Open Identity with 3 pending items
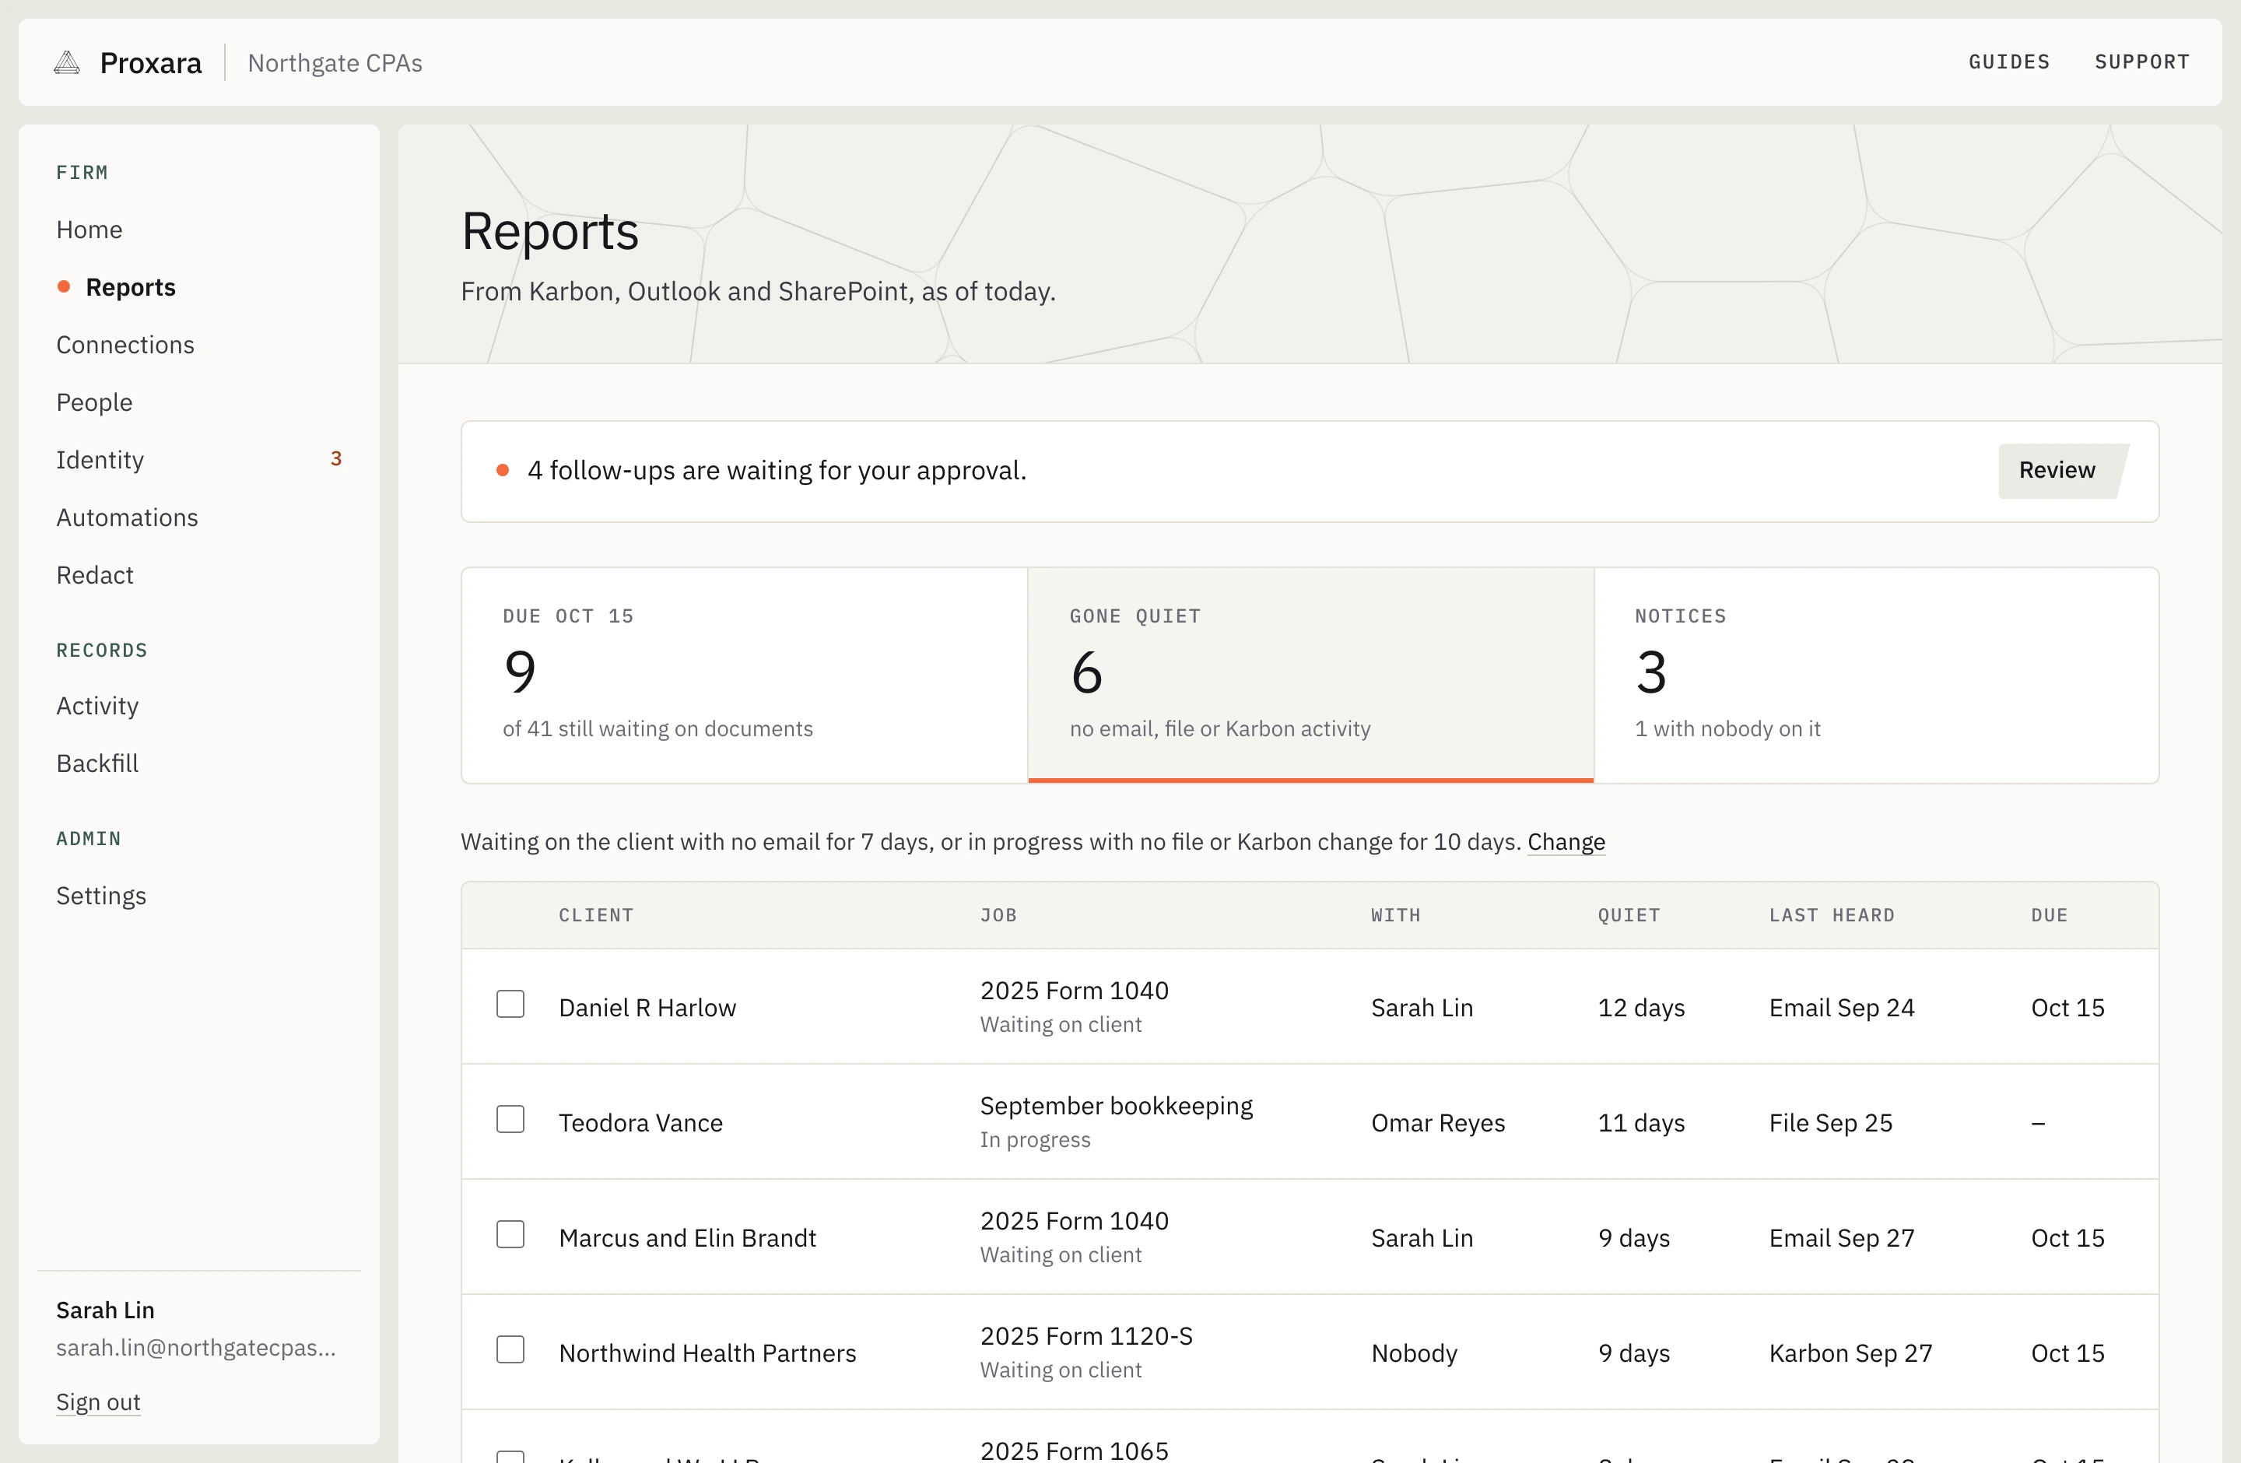The width and height of the screenshot is (2241, 1463). (x=200, y=459)
